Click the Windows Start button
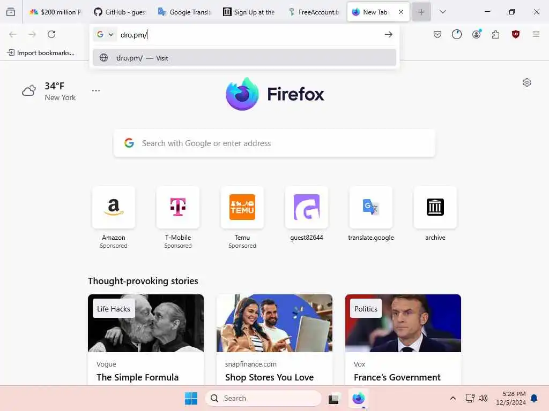 click(x=191, y=398)
